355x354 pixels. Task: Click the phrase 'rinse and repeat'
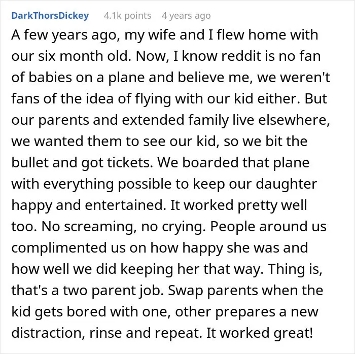point(146,333)
